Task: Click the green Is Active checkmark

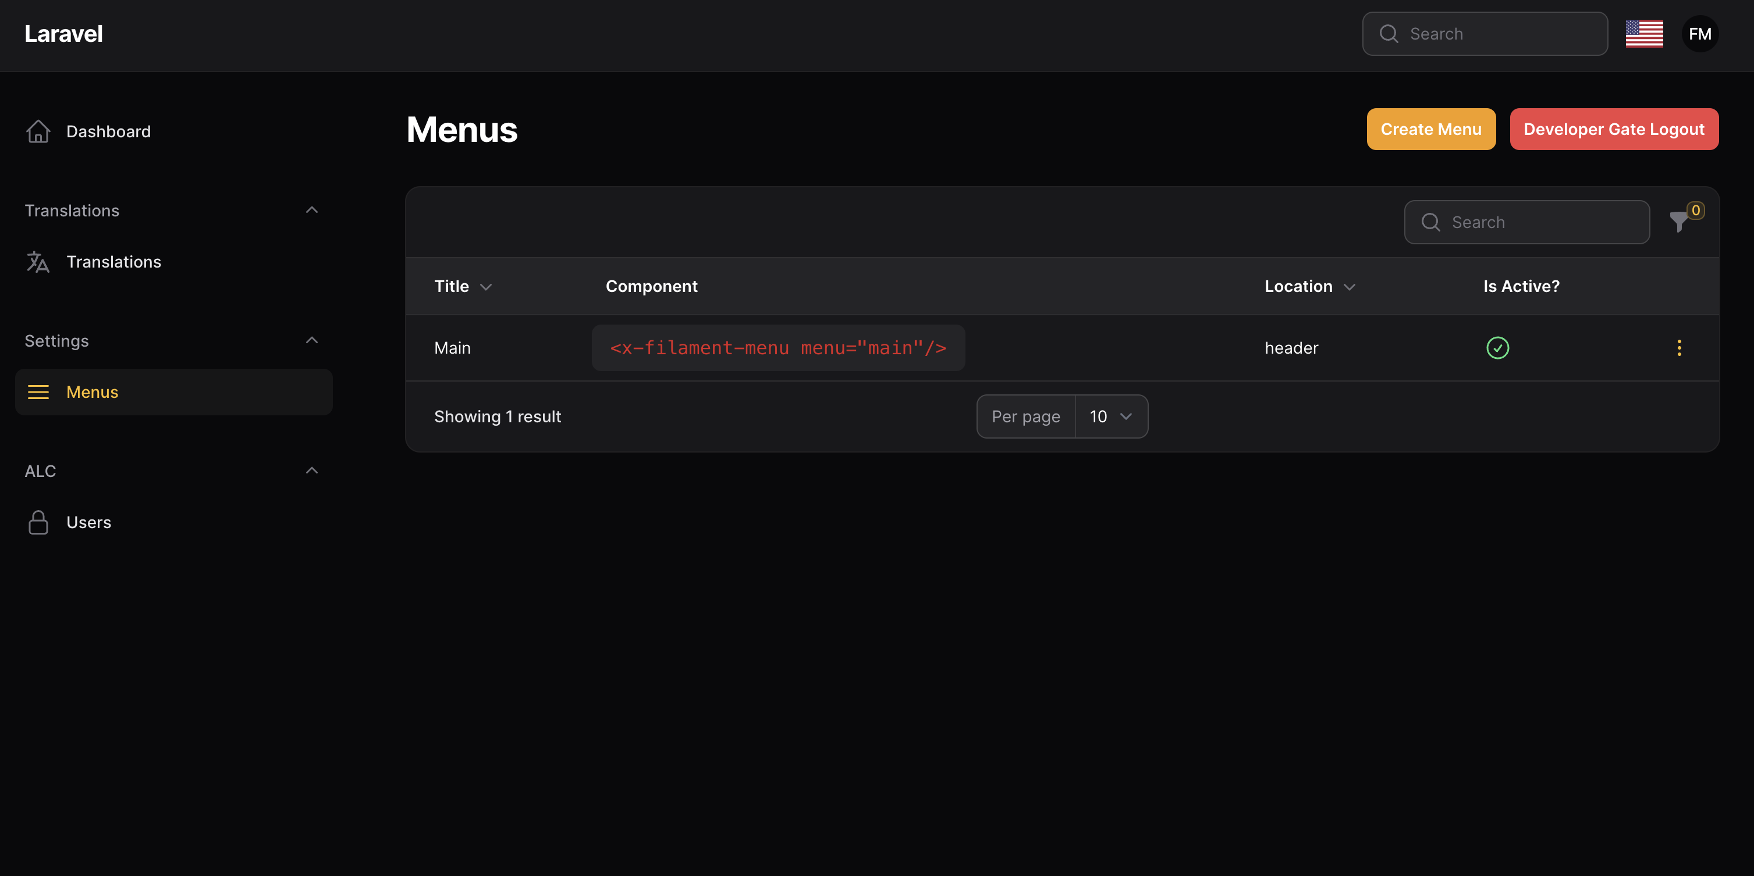Action: point(1497,348)
